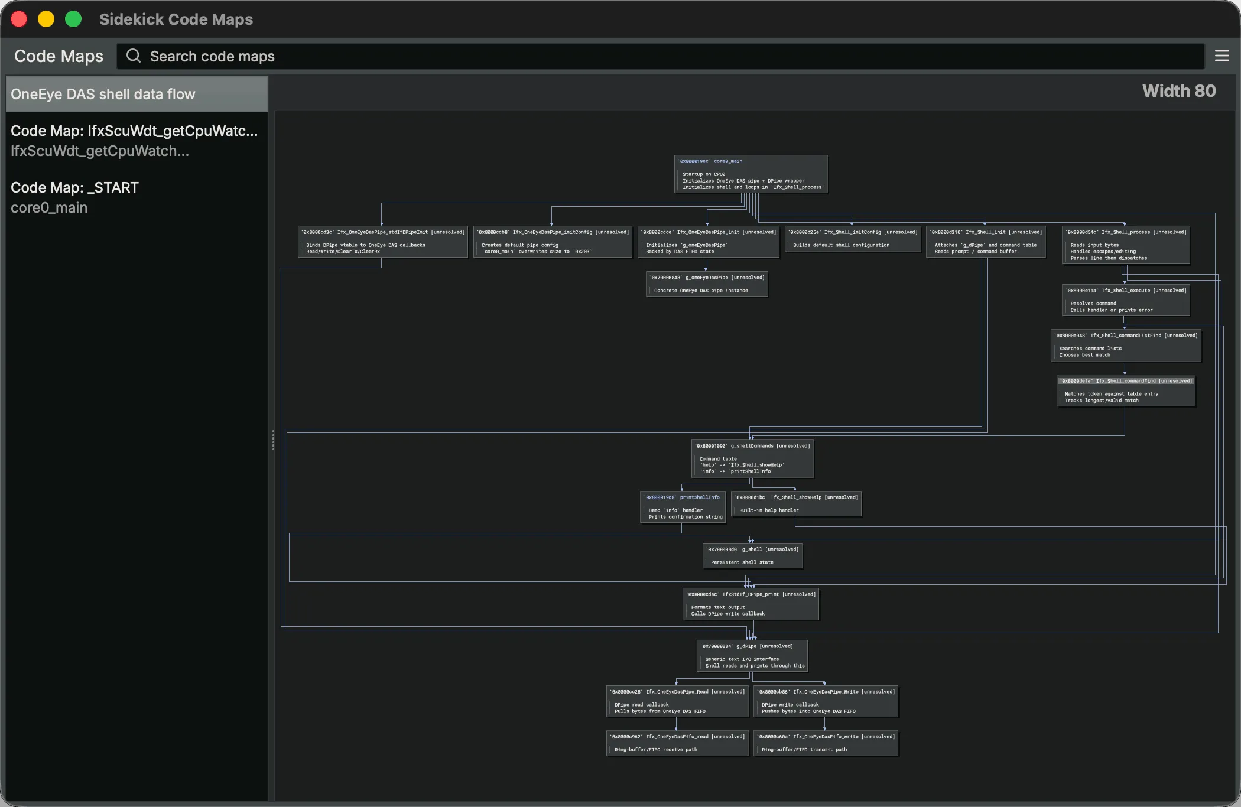
Task: Minimize the window with yellow button
Action: (x=46, y=19)
